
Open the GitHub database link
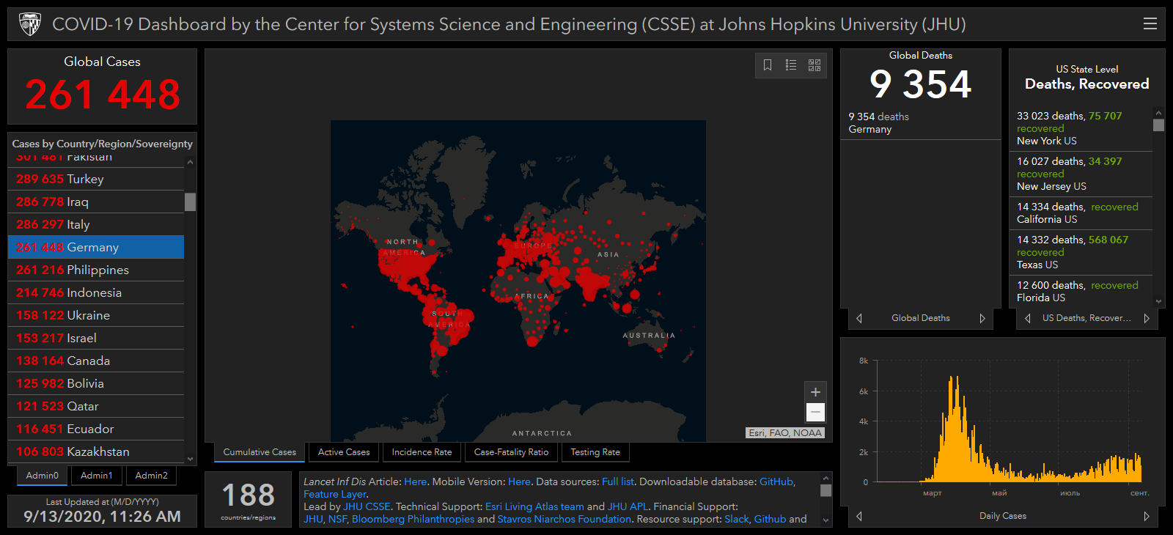776,481
